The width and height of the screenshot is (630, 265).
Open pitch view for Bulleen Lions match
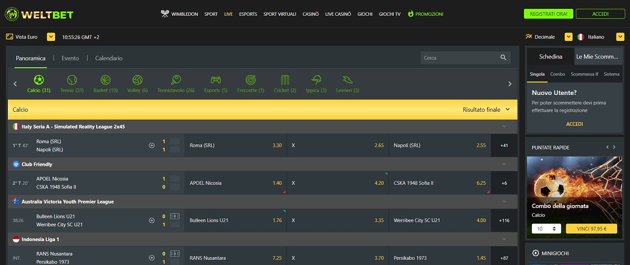click(x=175, y=216)
